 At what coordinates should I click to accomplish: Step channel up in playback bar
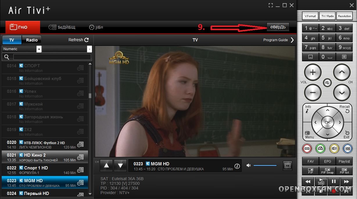(x=106, y=166)
